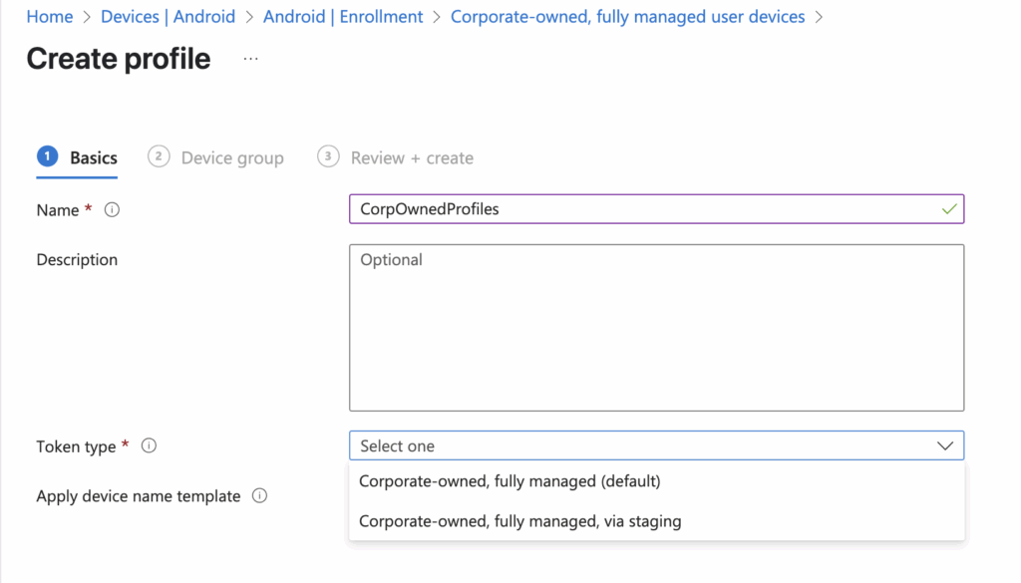Open Devices | Android breadcrumb
1021x583 pixels.
169,17
